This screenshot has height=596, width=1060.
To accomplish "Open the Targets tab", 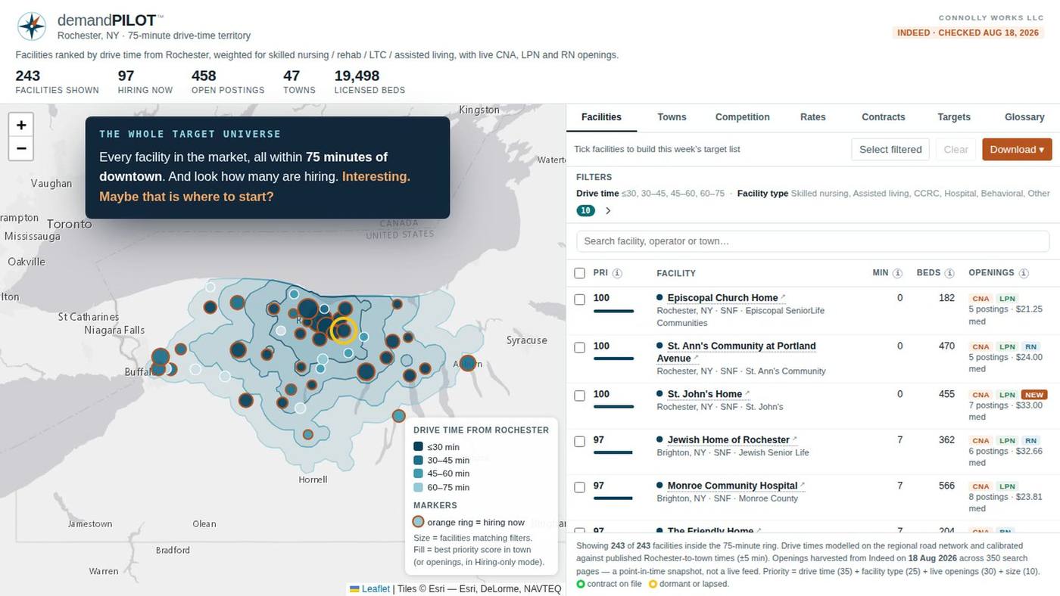I will 954,117.
